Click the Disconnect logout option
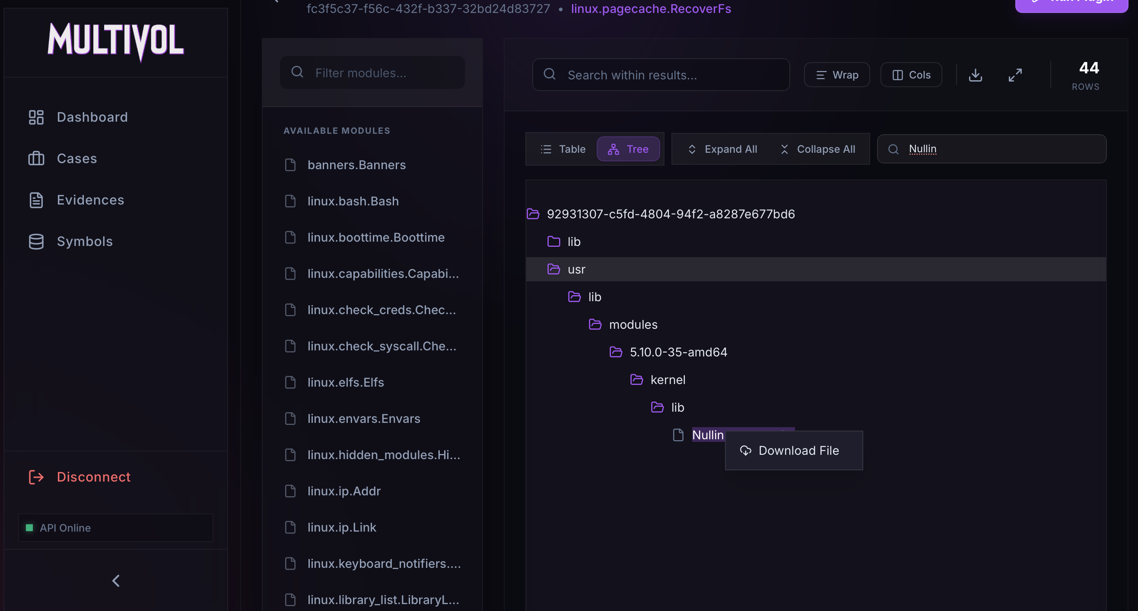Image resolution: width=1138 pixels, height=611 pixels. 93,477
